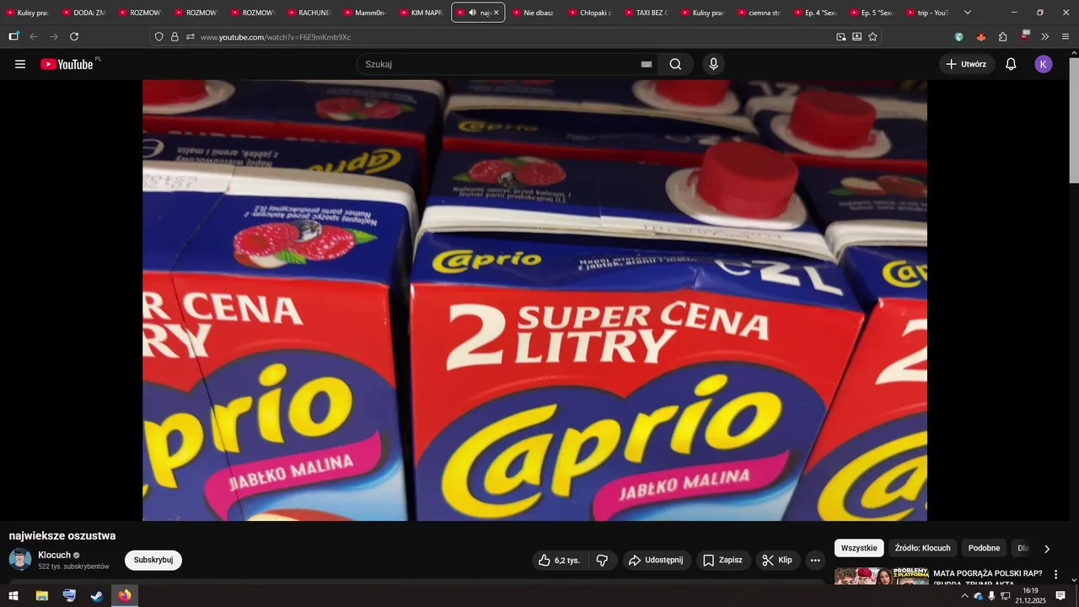
Task: Open options for MATA POGRĄŻA video
Action: 1055,574
